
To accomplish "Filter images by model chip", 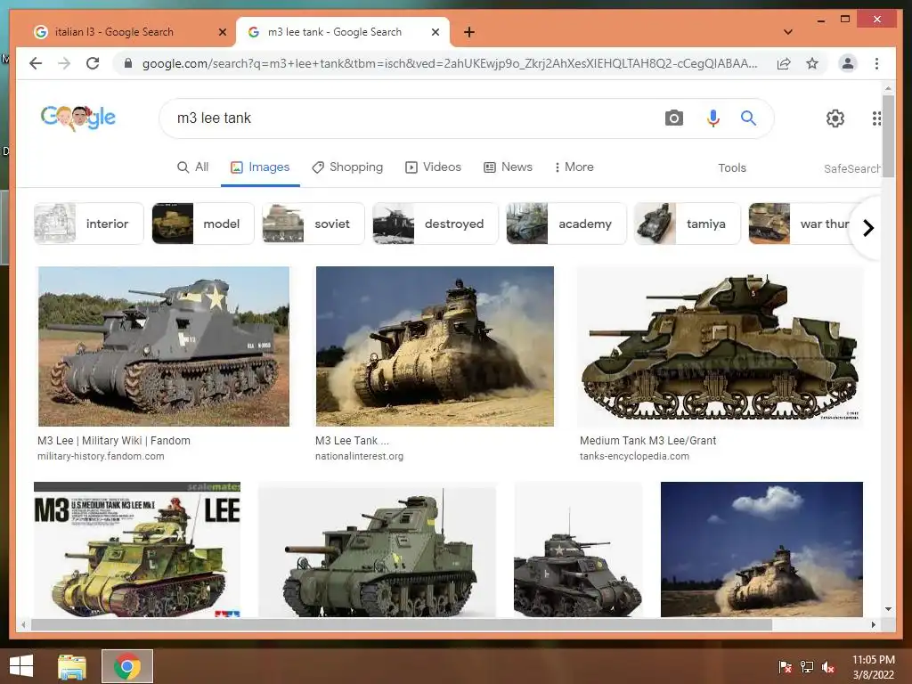I will pos(202,224).
